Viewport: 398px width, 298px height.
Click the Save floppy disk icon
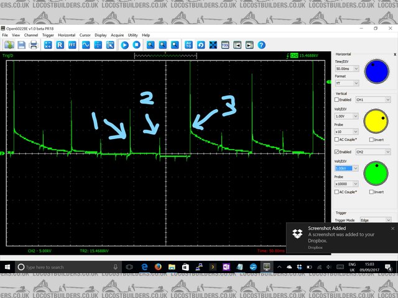coord(21,45)
